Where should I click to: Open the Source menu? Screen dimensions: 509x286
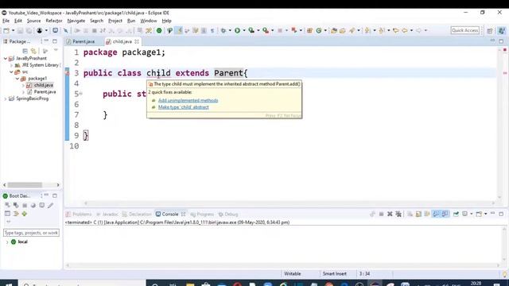pos(33,21)
